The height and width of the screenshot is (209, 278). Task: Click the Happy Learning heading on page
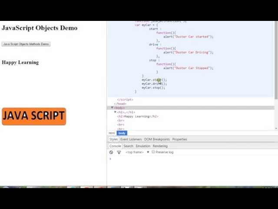(20, 62)
